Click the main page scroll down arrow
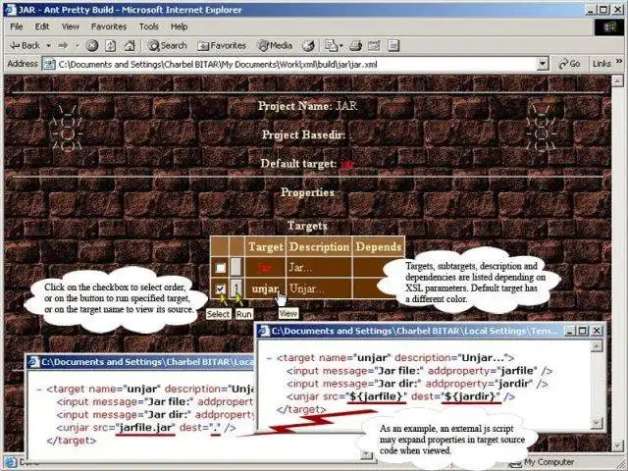628x471 pixels. (x=617, y=445)
